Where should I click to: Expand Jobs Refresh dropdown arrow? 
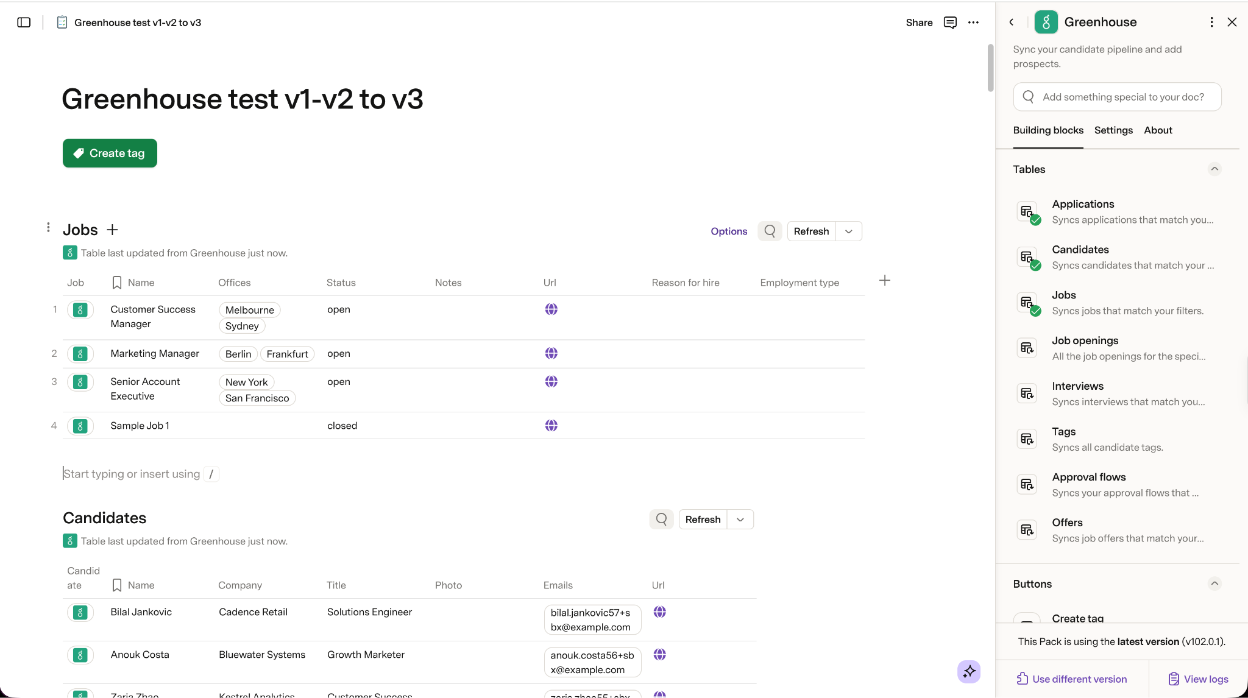pos(849,231)
